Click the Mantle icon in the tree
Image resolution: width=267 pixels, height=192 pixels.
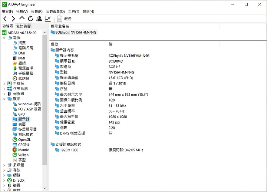pyautogui.click(x=15, y=150)
